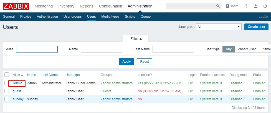Click the Create user button

coord(256,27)
